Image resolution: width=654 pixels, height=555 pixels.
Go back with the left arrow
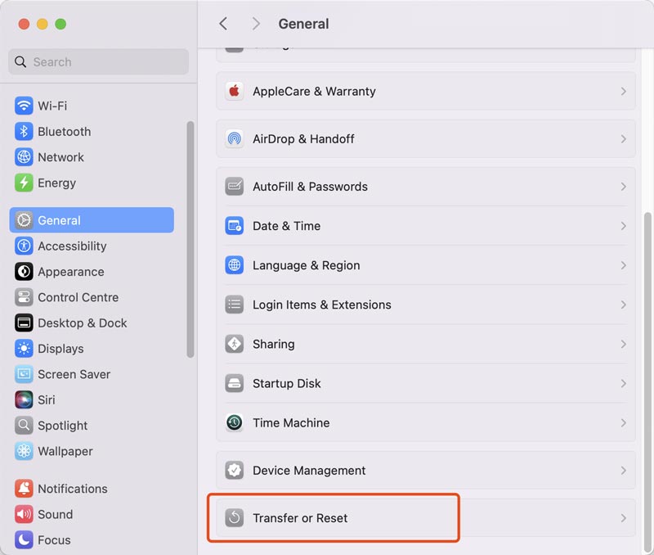223,24
